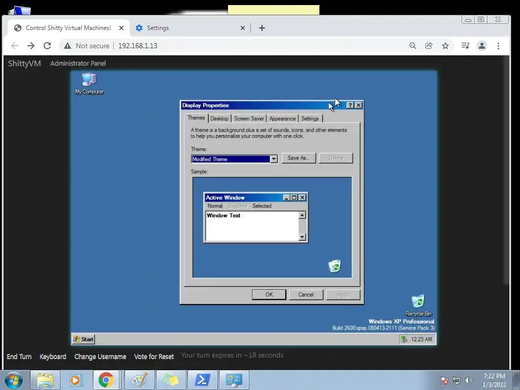Click the Chrome taskbar icon

tap(106, 380)
